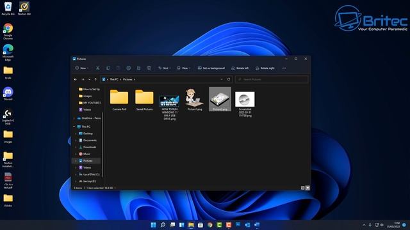Select Videos under This PC
Screen dimensions: 410x230
[85, 167]
